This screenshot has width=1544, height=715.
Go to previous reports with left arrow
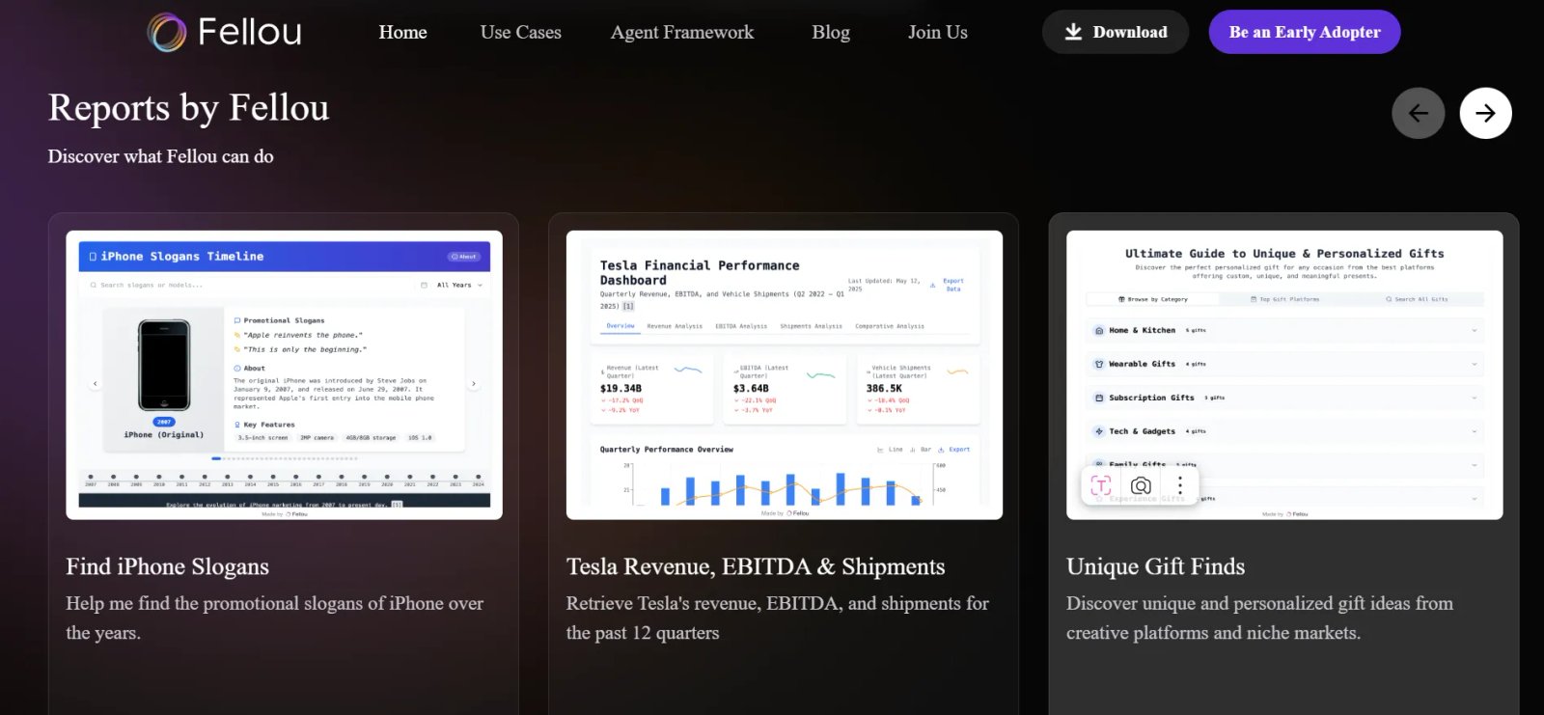tap(1418, 113)
